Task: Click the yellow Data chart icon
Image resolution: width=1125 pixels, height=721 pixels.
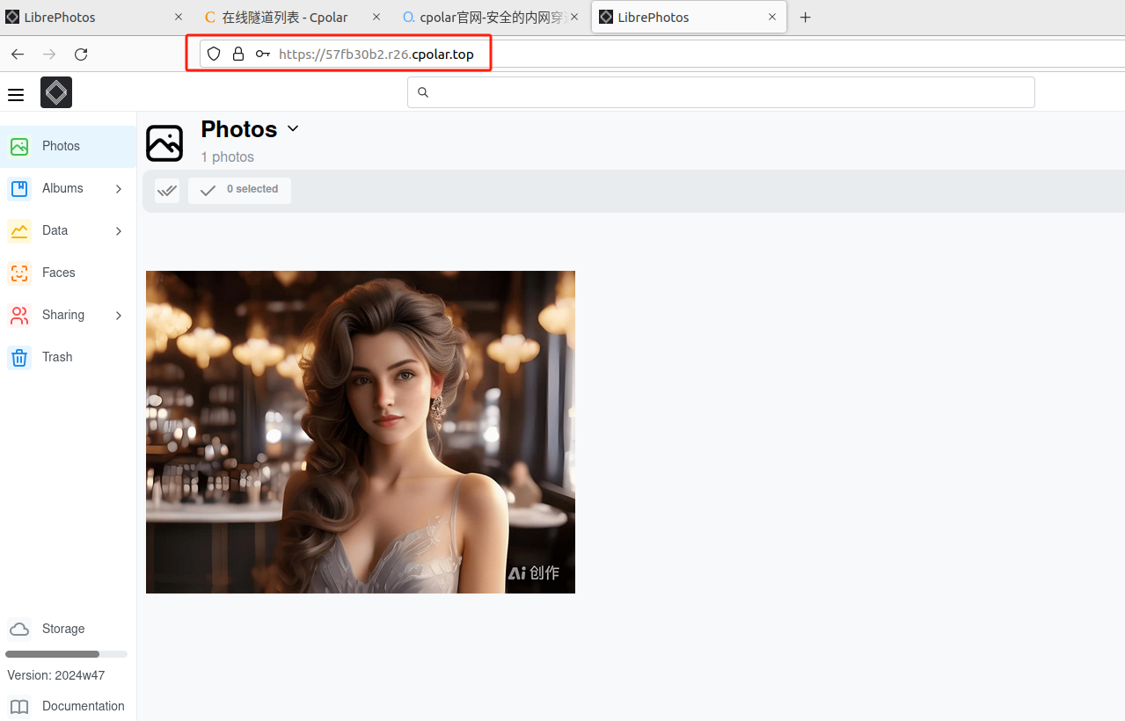Action: pos(19,230)
